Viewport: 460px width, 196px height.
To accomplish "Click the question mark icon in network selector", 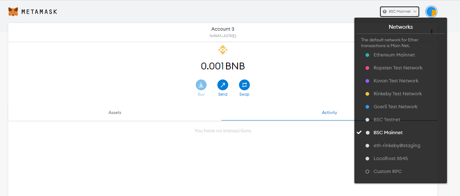I will [385, 12].
